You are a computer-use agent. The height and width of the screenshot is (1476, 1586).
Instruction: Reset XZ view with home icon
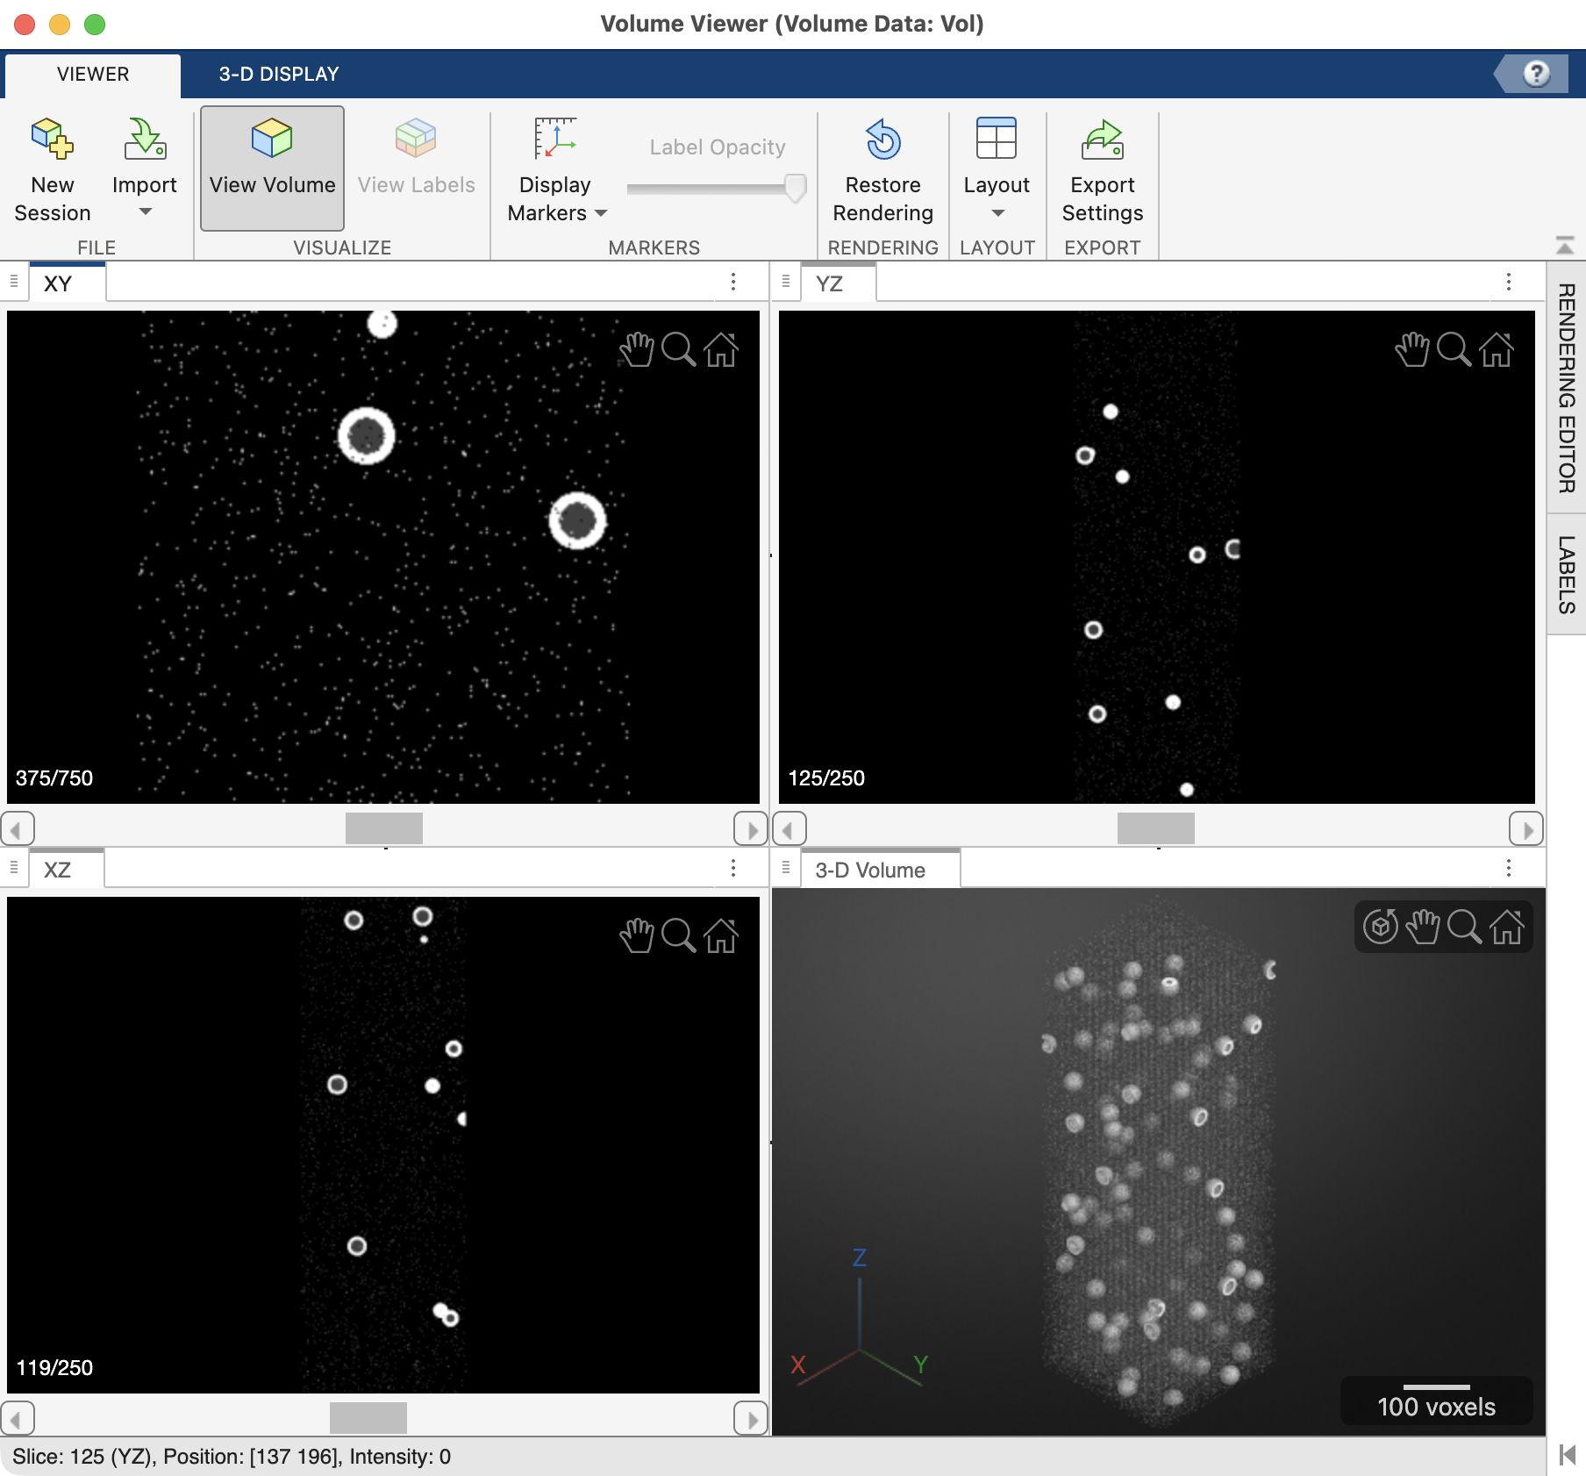click(x=721, y=935)
